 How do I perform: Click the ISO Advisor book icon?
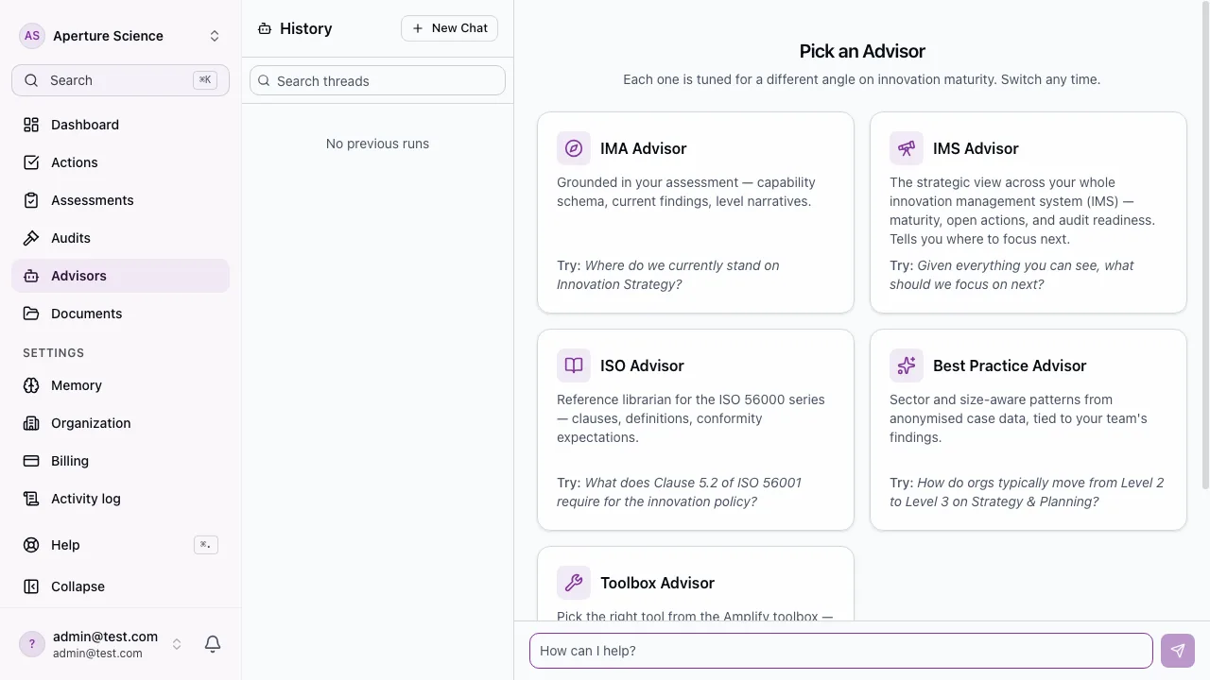574,365
